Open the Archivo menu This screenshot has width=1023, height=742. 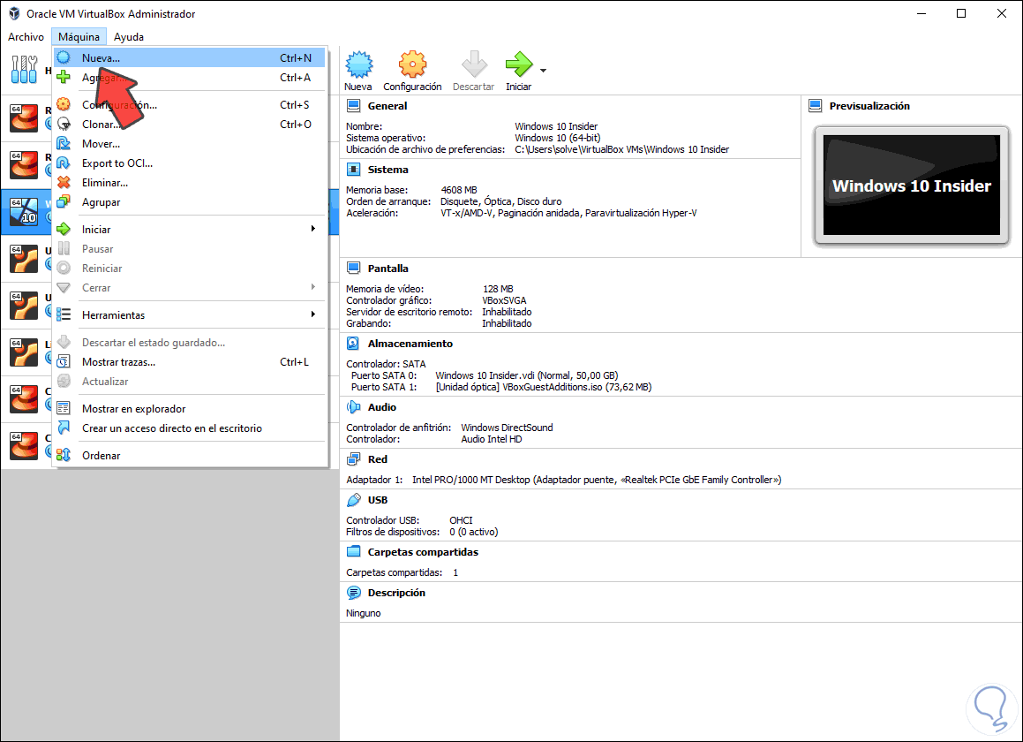coord(26,37)
